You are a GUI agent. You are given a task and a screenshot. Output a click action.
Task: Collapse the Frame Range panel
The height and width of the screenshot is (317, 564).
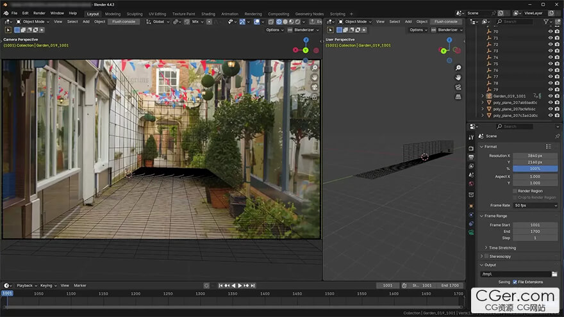tap(481, 216)
